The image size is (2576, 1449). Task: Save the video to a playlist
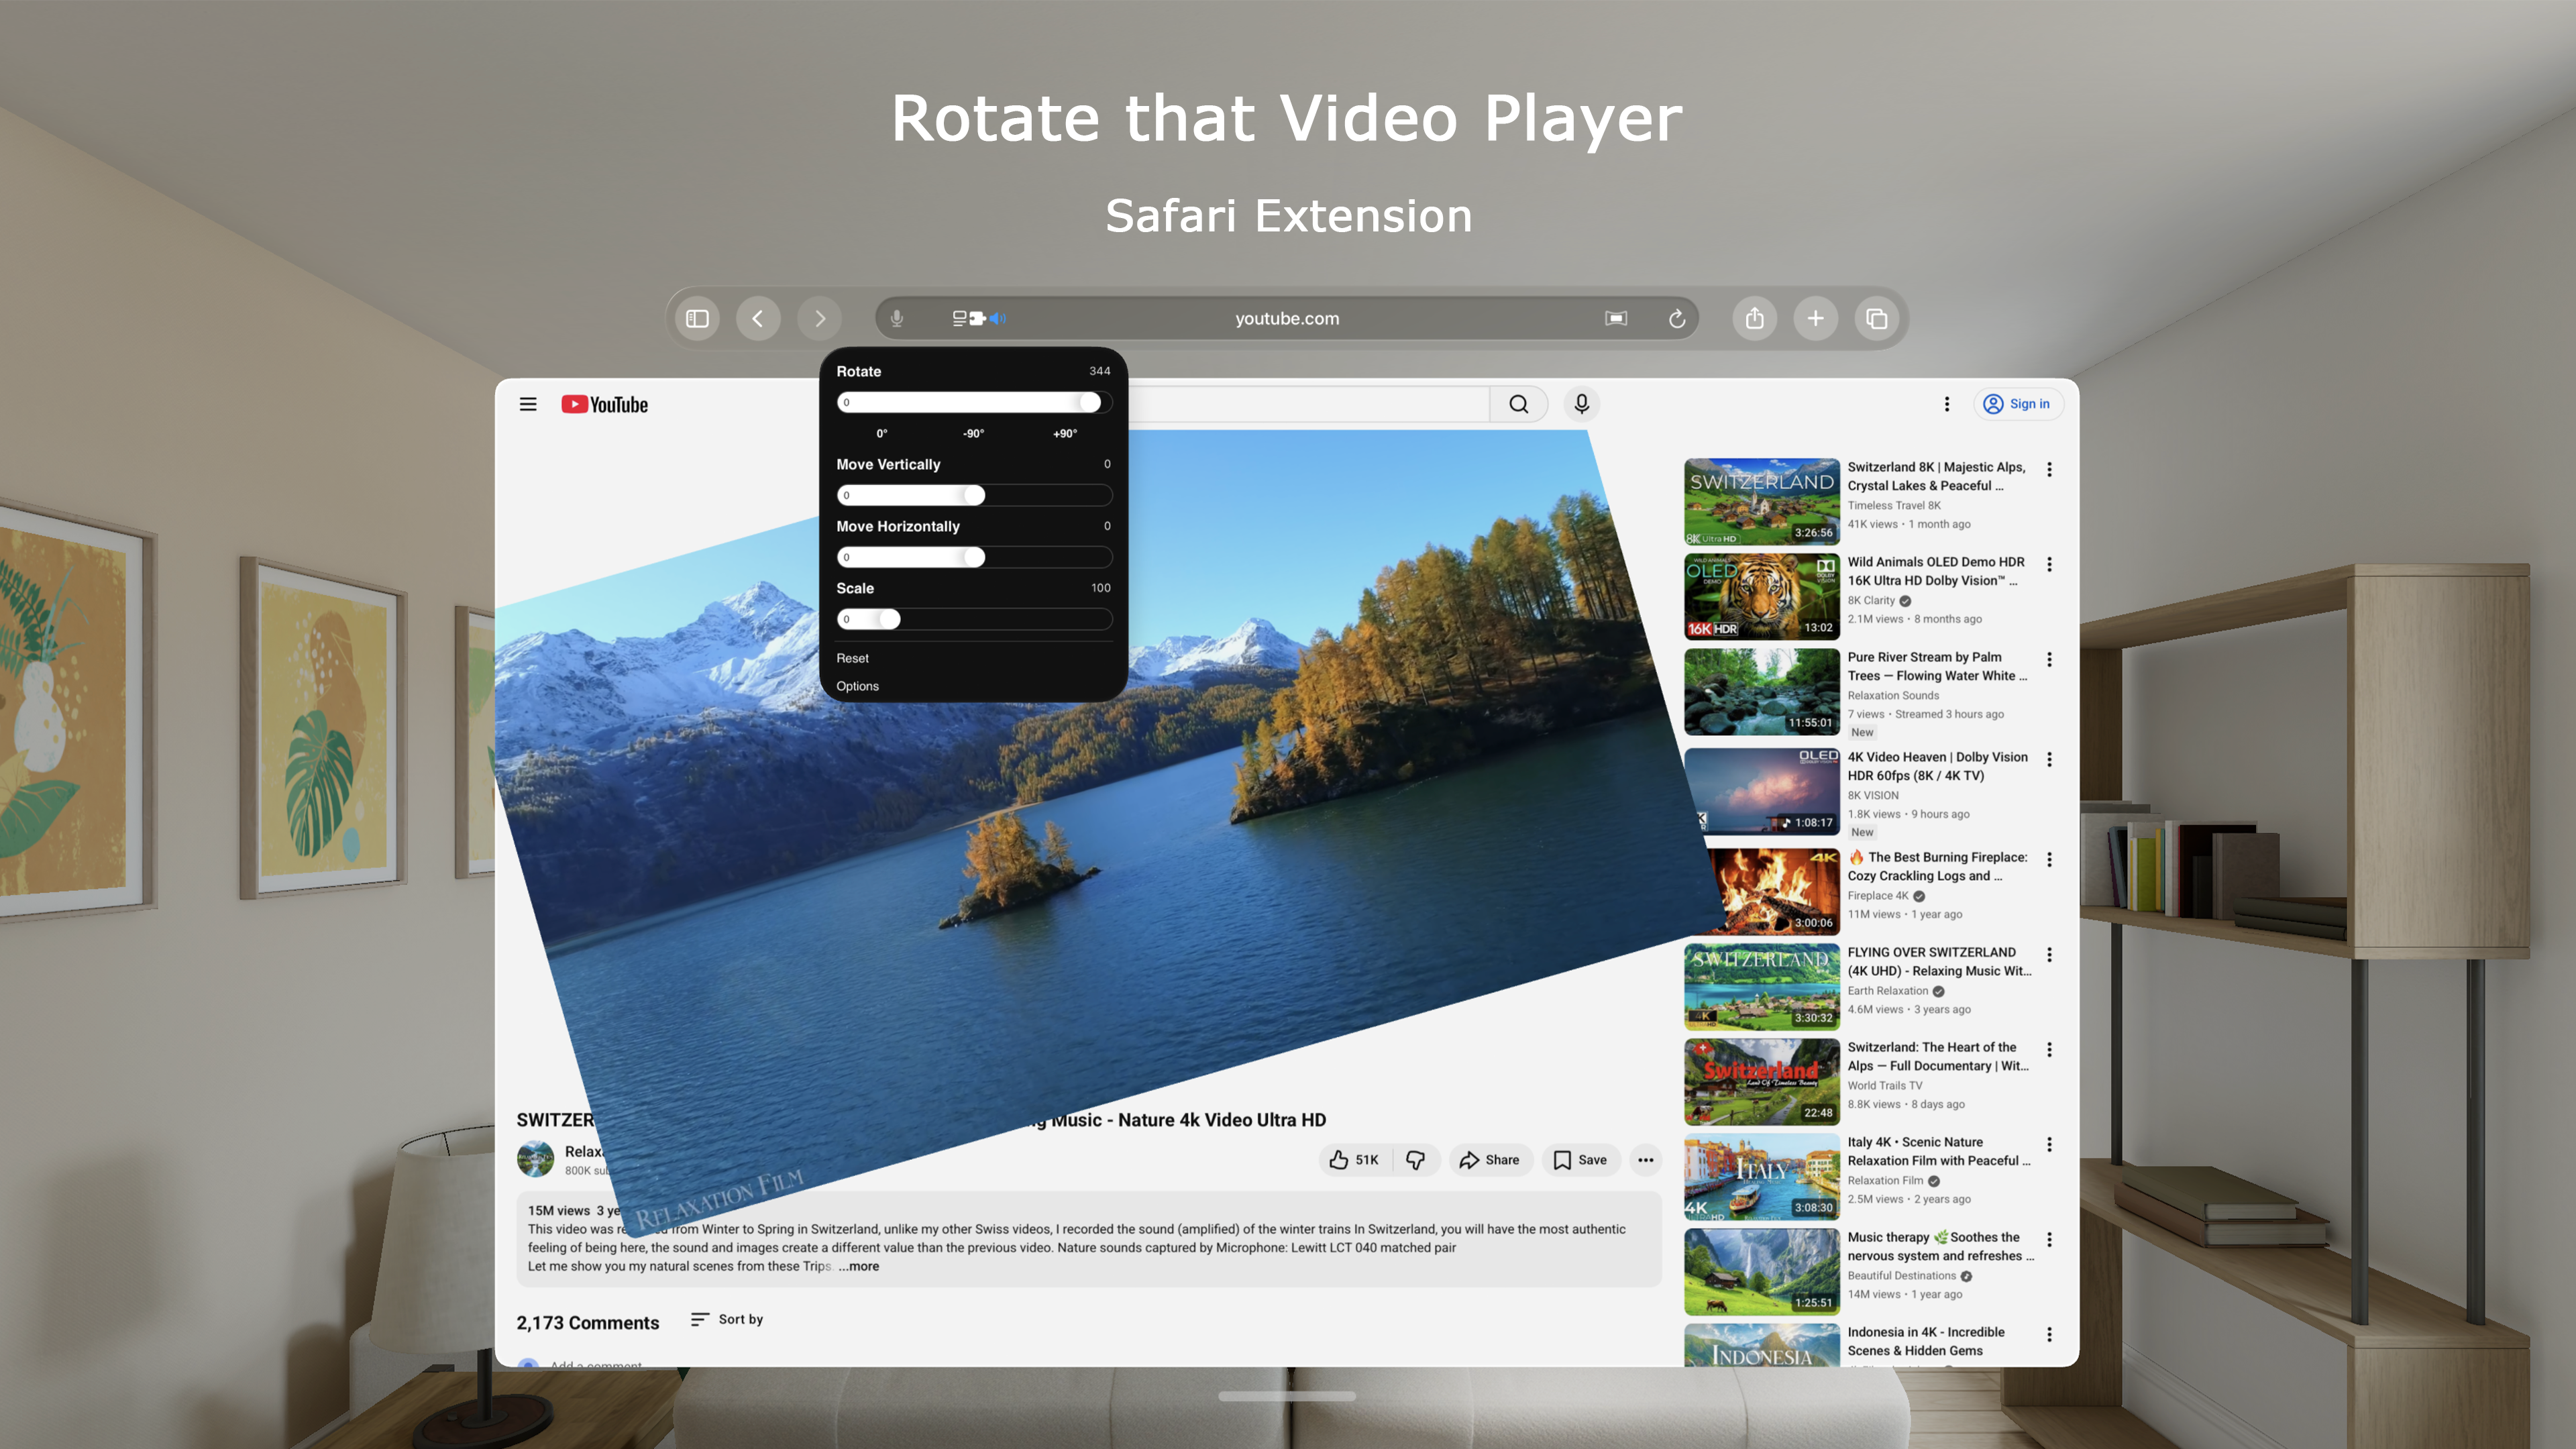click(1581, 1160)
